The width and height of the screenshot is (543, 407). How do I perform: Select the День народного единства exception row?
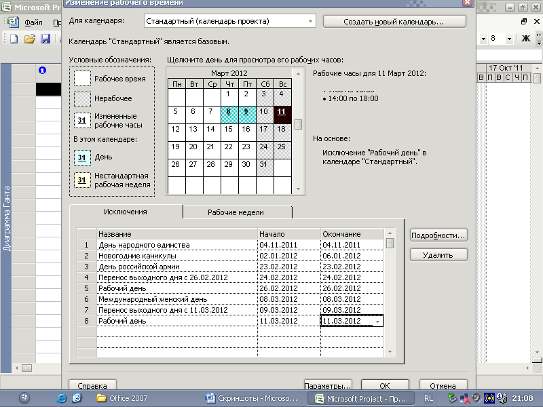(x=230, y=245)
